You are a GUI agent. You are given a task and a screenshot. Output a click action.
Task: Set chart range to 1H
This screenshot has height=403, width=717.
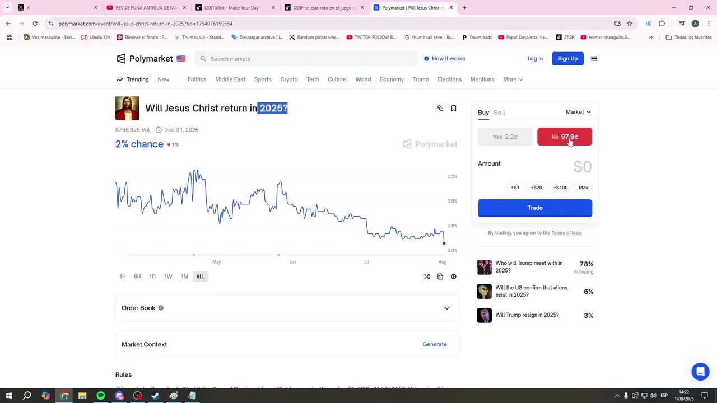[x=123, y=277]
